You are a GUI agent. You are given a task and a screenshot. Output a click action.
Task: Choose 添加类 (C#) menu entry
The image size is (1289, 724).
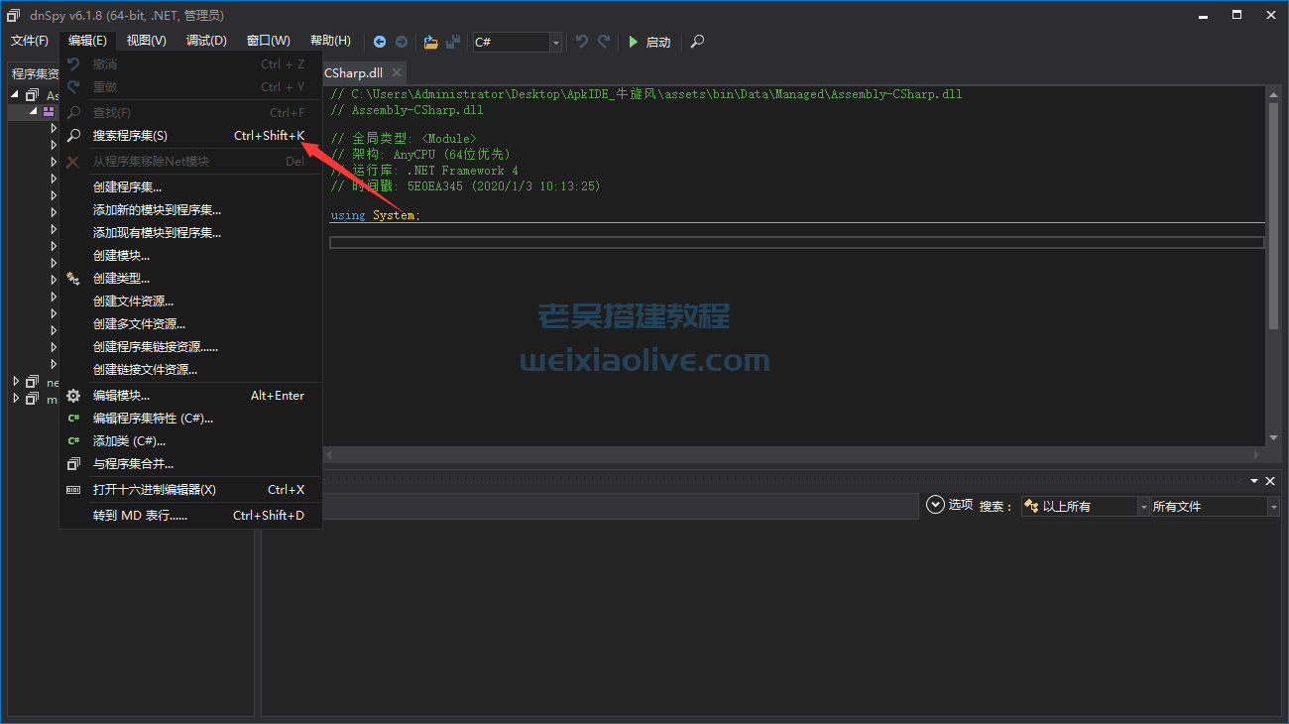click(x=129, y=441)
